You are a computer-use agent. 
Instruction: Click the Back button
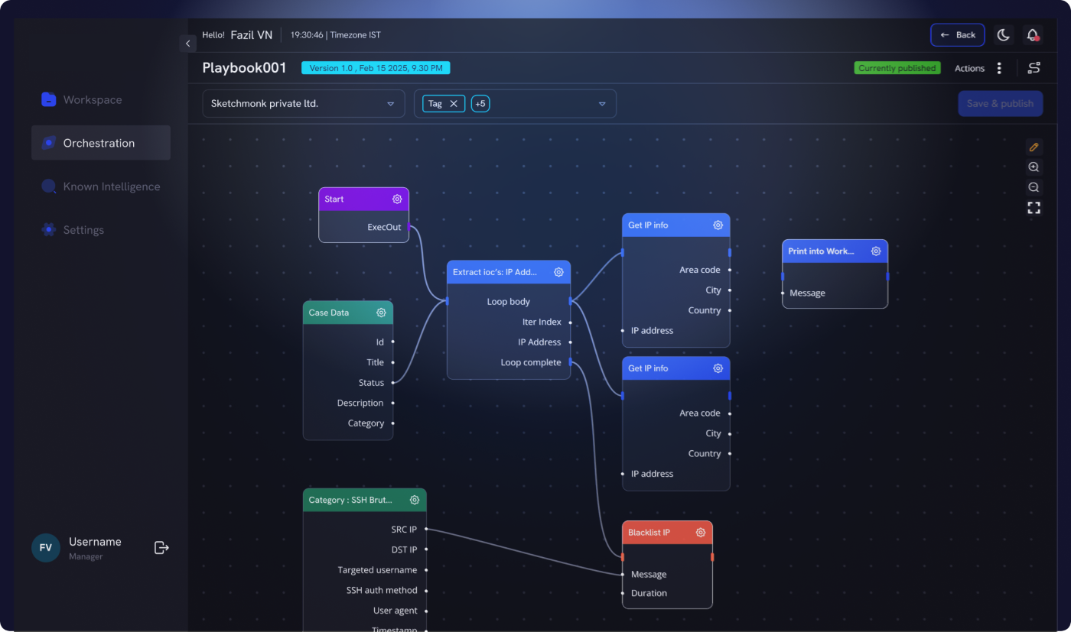958,35
